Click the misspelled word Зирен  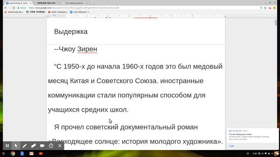[87, 49]
